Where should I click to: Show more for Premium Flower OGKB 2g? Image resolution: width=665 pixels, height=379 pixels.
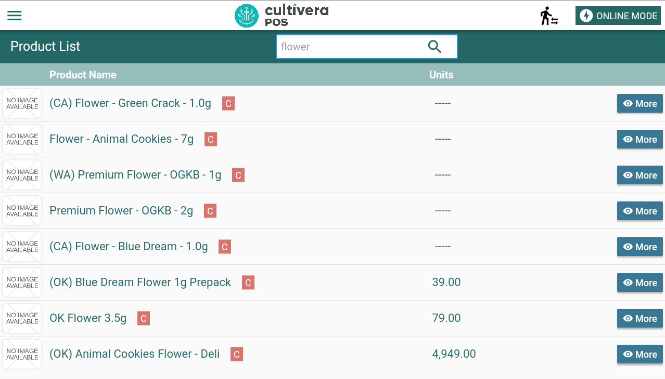[640, 211]
